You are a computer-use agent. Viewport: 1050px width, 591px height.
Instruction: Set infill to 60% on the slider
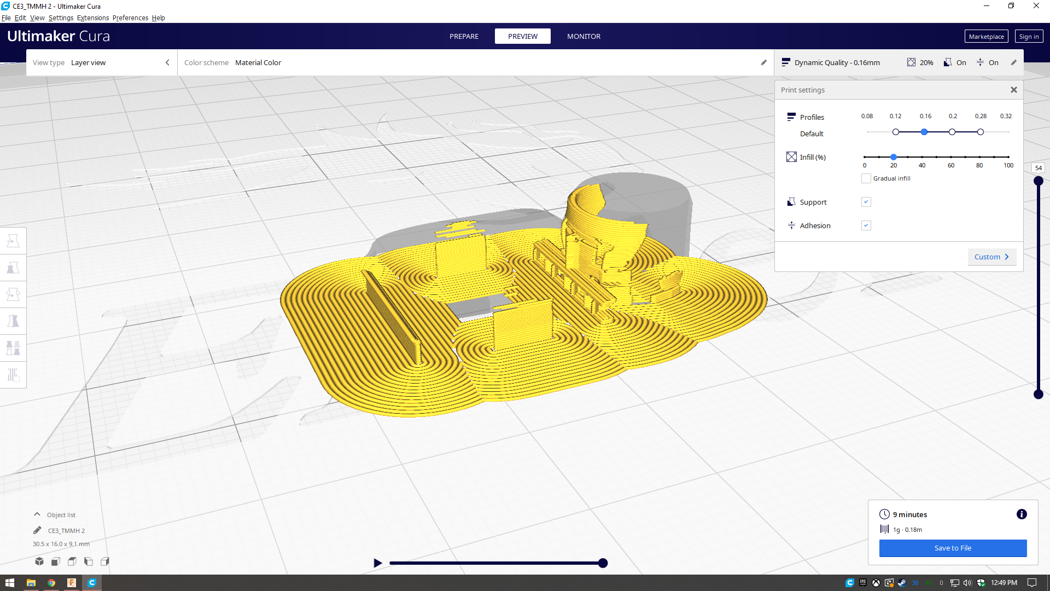[951, 157]
